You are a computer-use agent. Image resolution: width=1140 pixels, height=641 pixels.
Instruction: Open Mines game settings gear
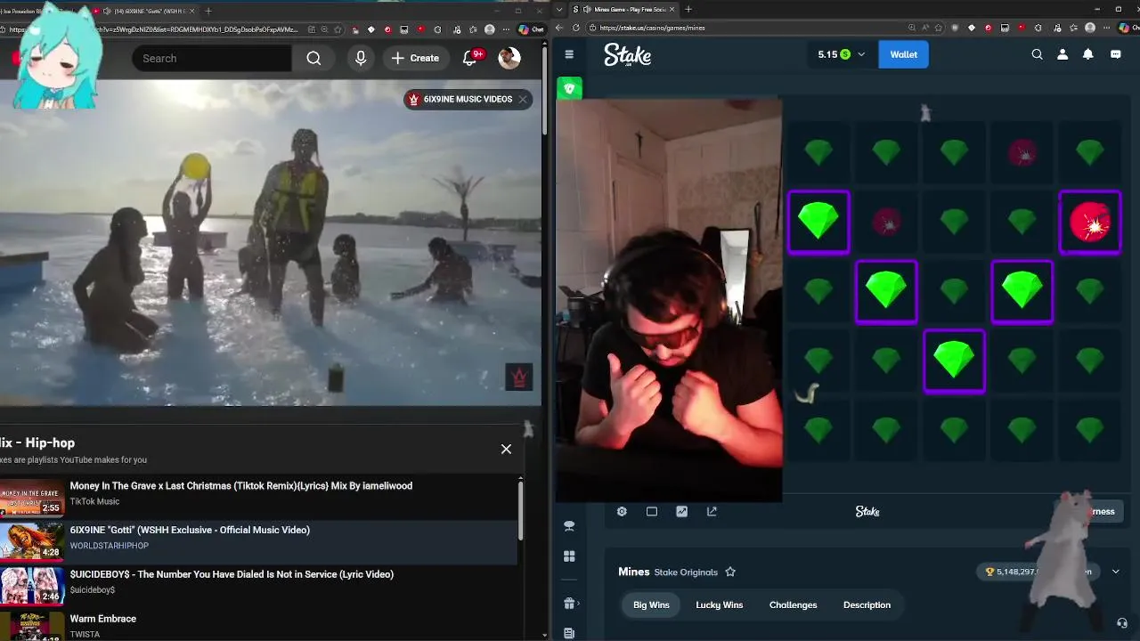click(622, 511)
